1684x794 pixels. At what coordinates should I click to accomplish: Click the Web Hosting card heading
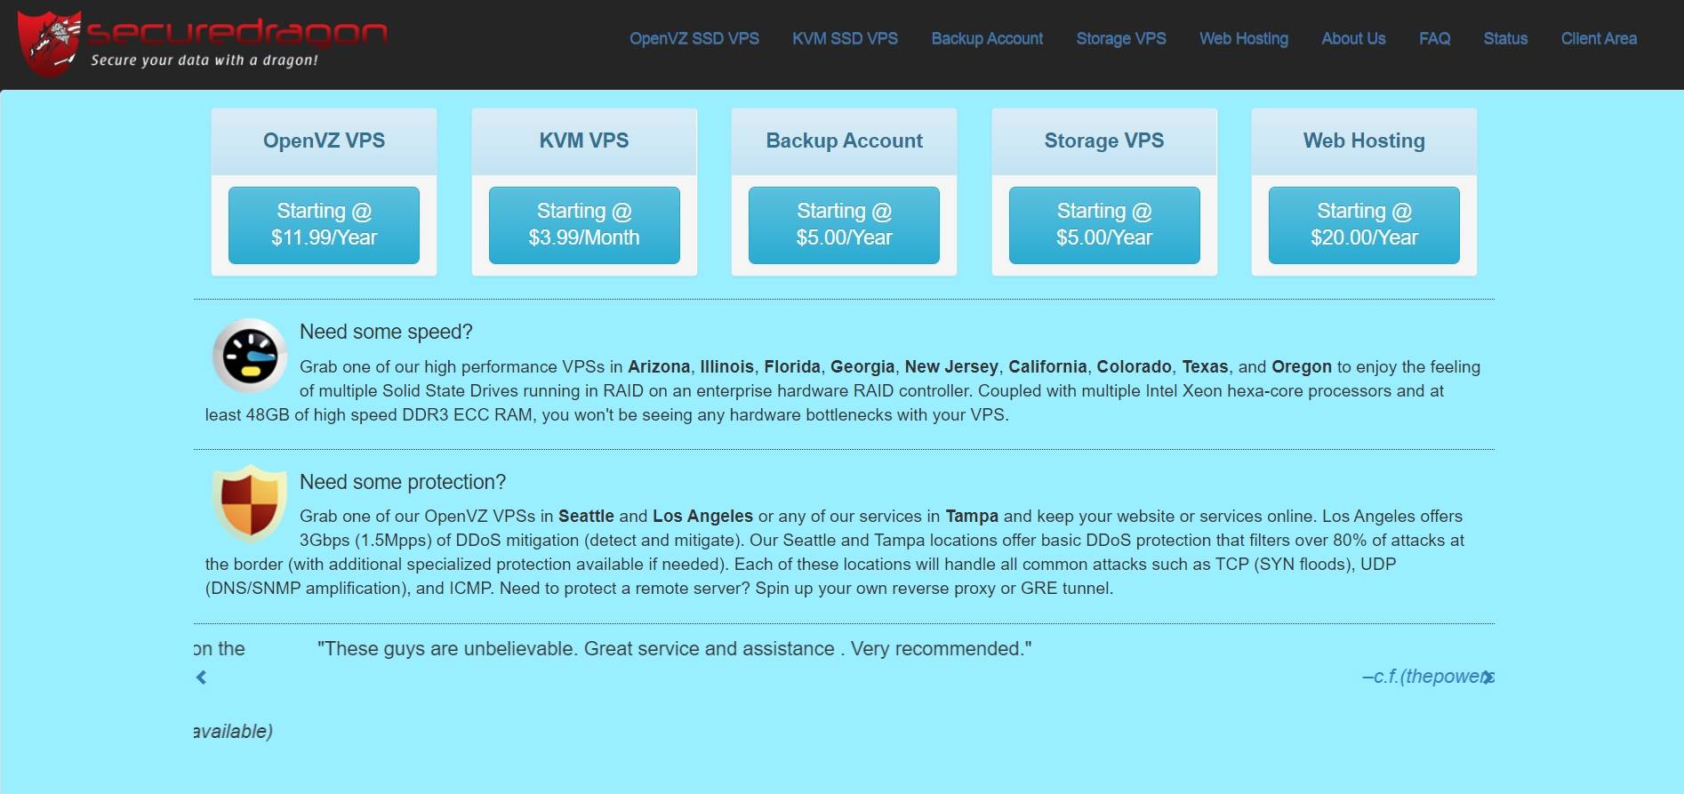[x=1364, y=140]
